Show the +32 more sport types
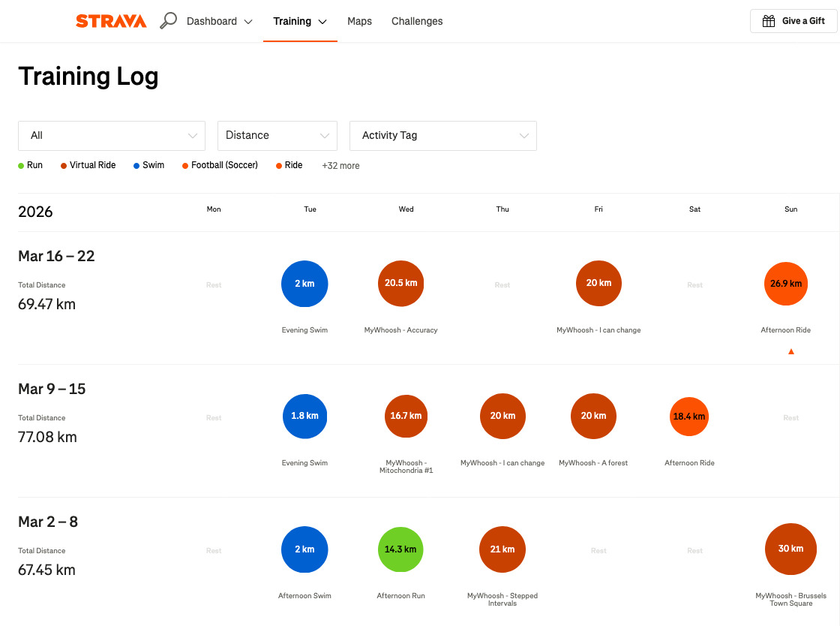 (340, 166)
